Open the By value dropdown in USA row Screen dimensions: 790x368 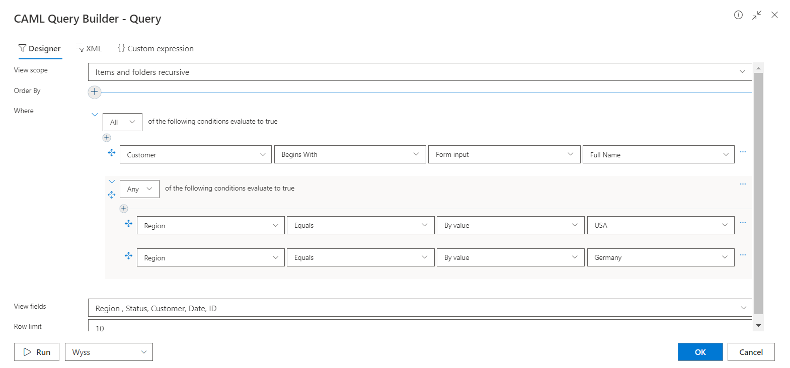510,225
